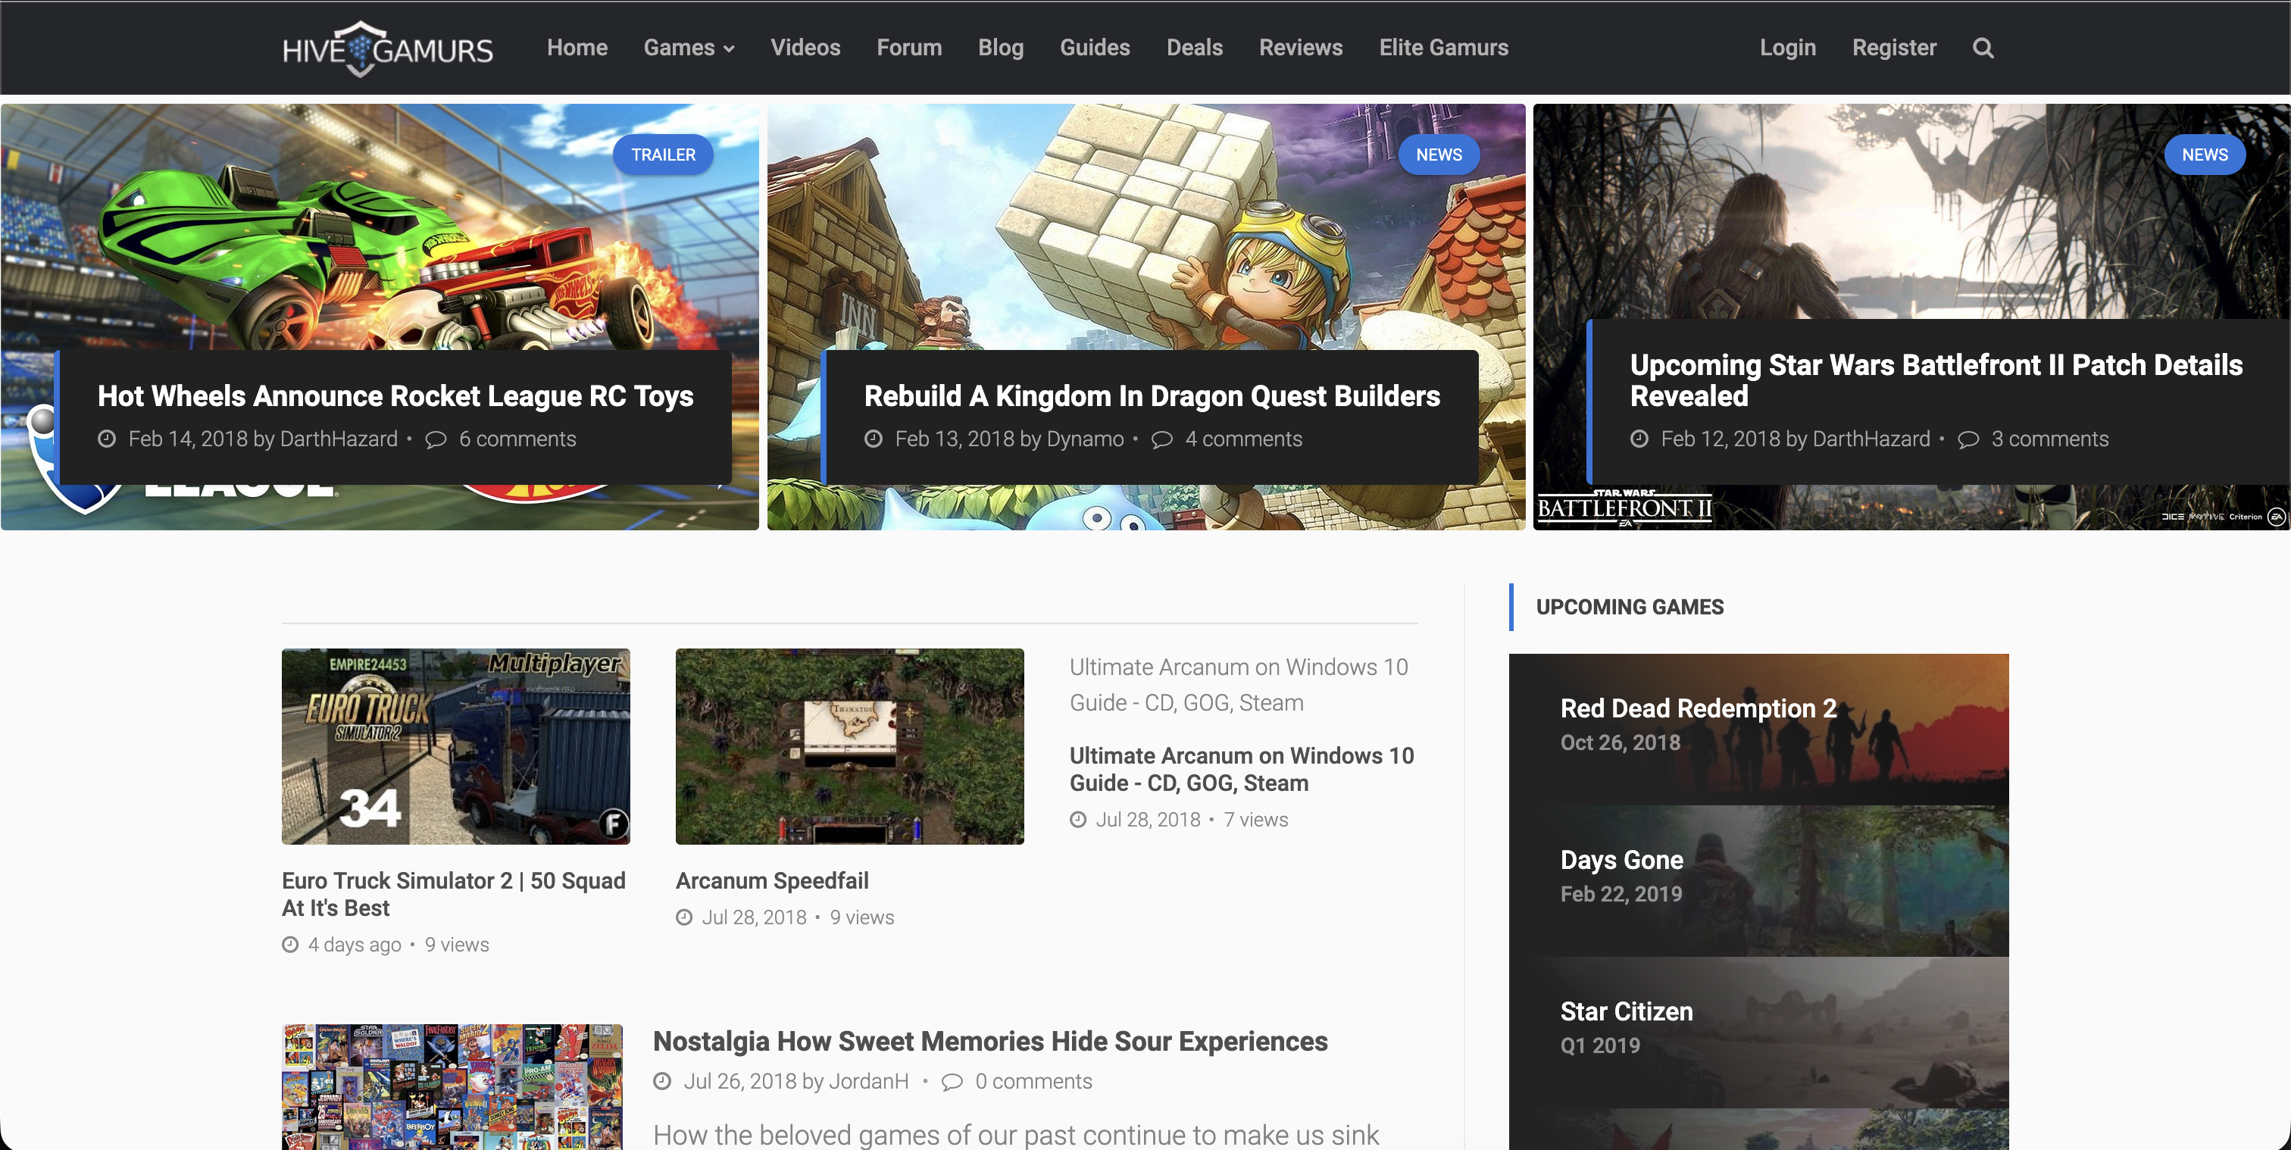Click NEWS badge on Dragon Quest Builders
2291x1150 pixels.
1438,155
